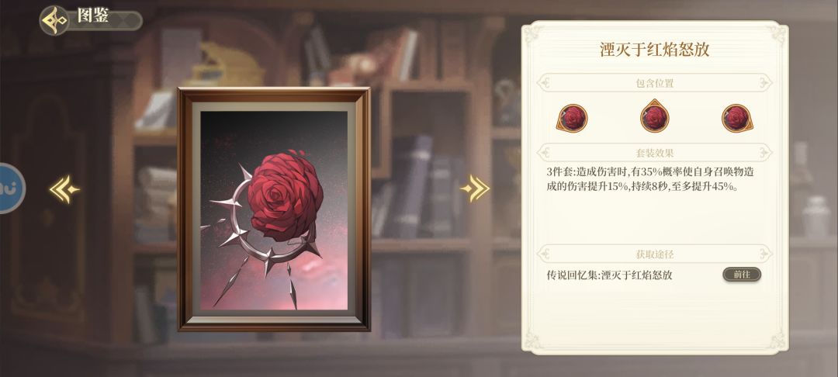Click the 3件套 set effect description text

(650, 180)
